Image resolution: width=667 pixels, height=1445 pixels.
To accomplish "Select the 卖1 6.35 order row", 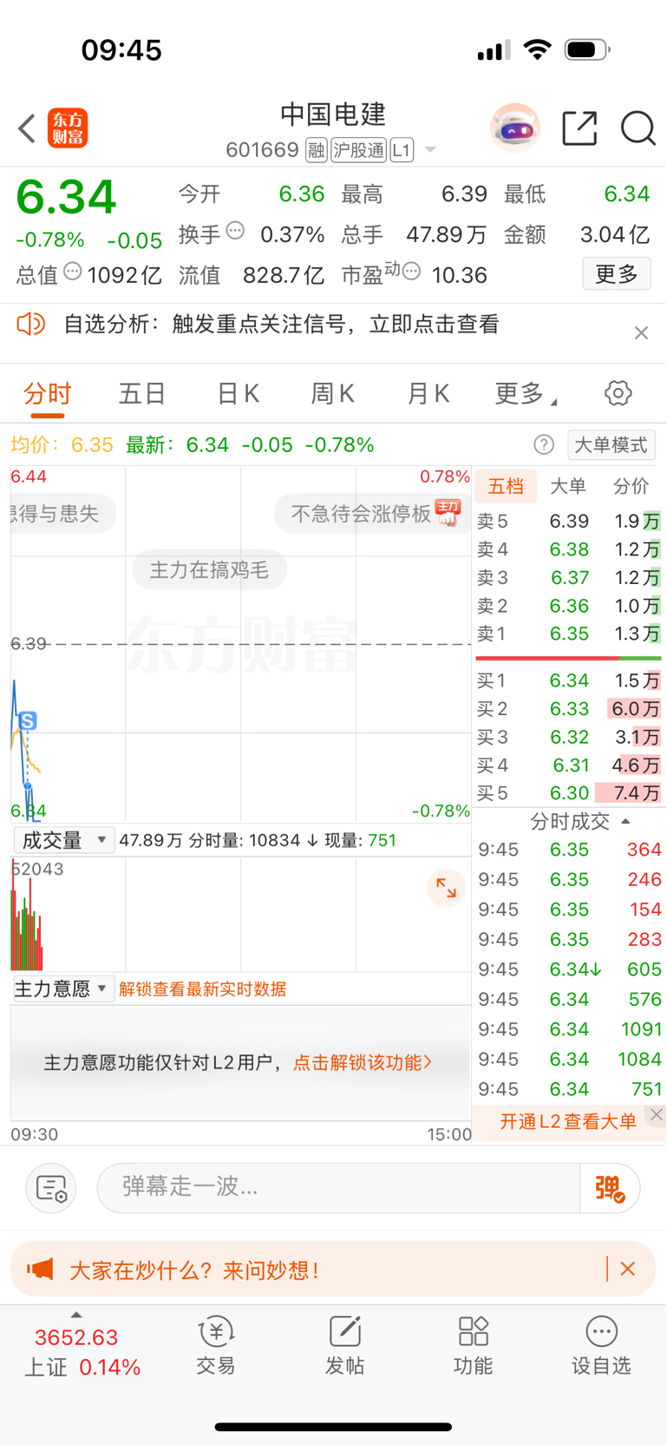I will pos(569,634).
